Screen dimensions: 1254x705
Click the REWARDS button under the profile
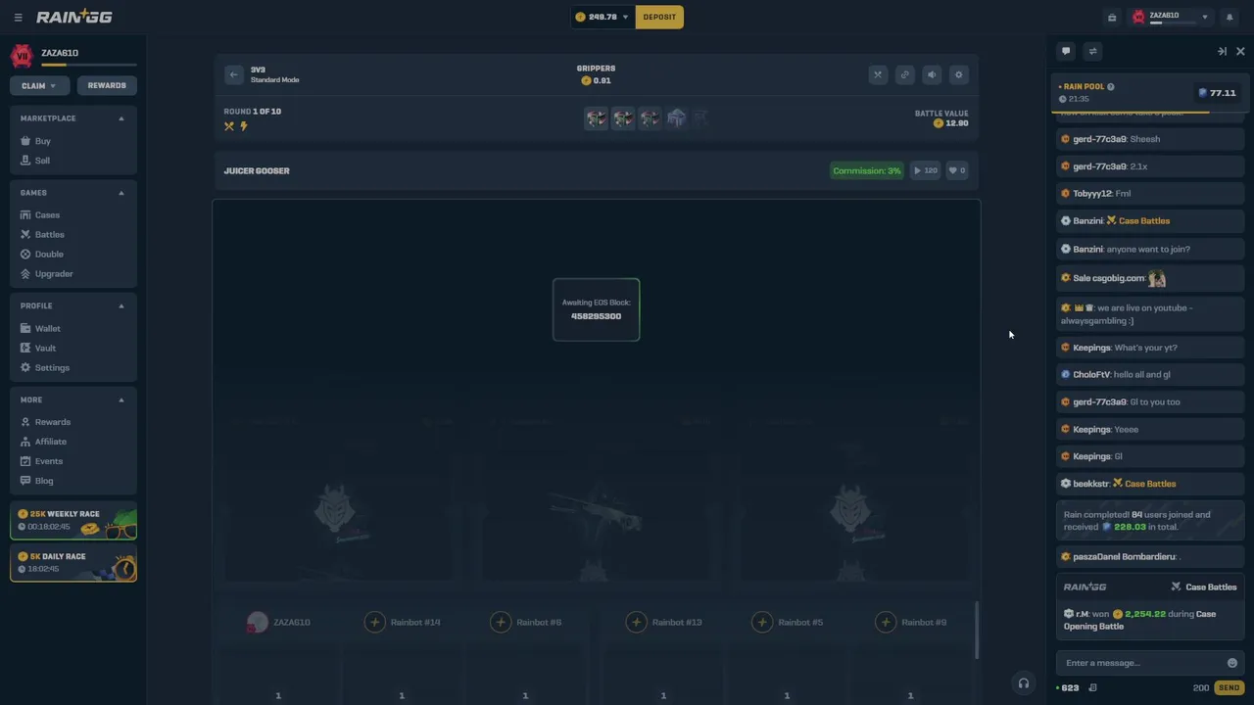click(x=107, y=85)
